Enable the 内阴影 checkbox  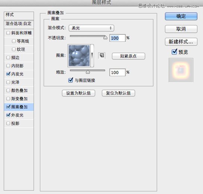8,66
